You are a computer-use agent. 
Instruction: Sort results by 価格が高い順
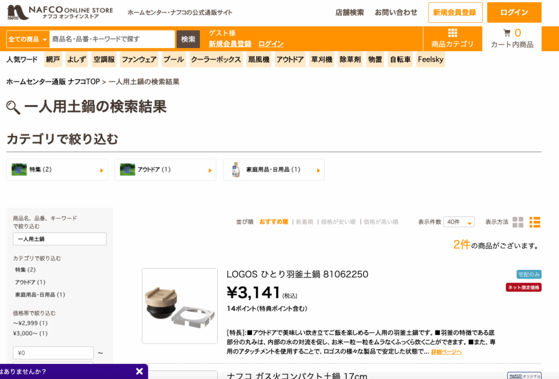380,222
